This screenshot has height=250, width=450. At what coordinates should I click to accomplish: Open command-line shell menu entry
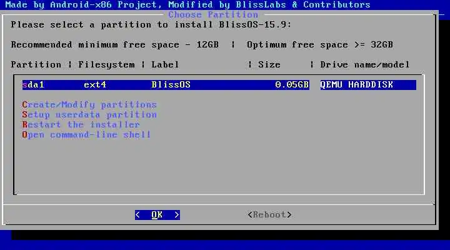pyautogui.click(x=86, y=134)
